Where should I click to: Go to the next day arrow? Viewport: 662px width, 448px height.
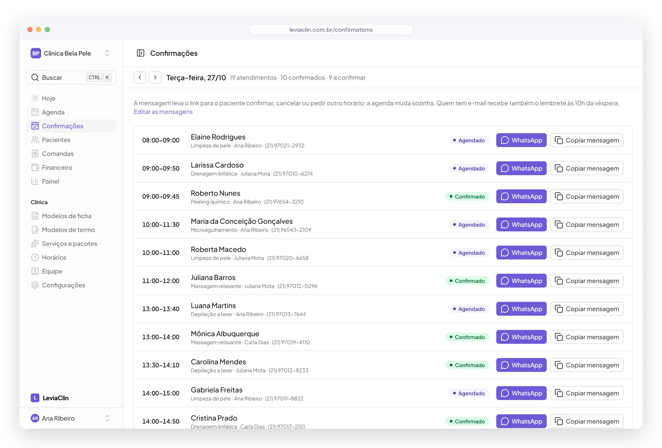[x=155, y=78]
